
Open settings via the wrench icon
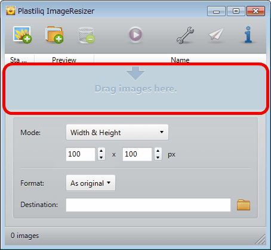[185, 35]
